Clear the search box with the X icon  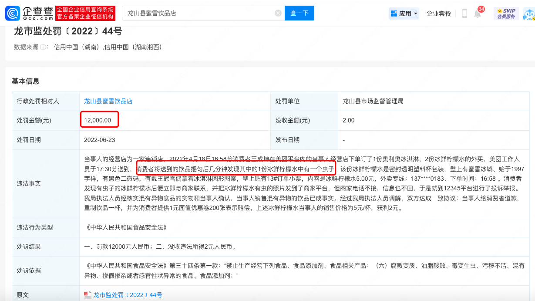[278, 14]
